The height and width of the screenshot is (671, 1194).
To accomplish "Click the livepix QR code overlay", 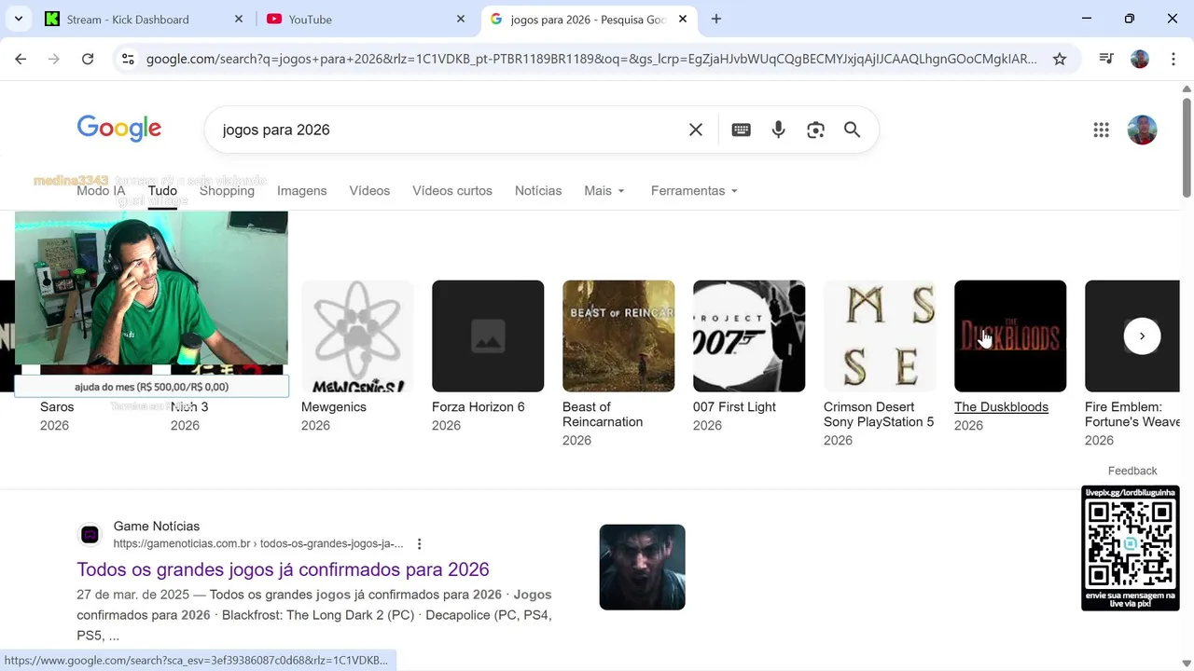I will (1130, 548).
